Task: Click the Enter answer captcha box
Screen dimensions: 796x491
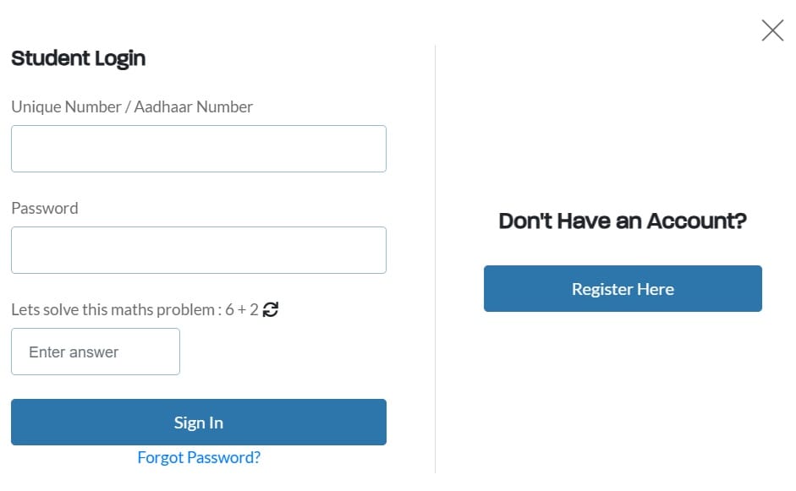Action: pos(95,351)
